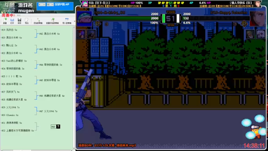Click the bracket panel vertical scrollbar
This screenshot has height=151, width=268.
click(74, 87)
